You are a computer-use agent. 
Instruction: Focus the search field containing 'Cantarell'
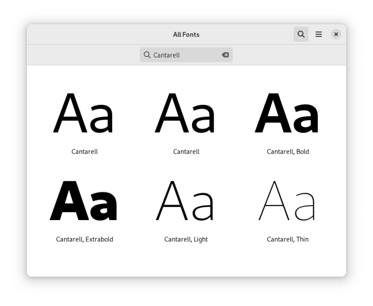(185, 55)
